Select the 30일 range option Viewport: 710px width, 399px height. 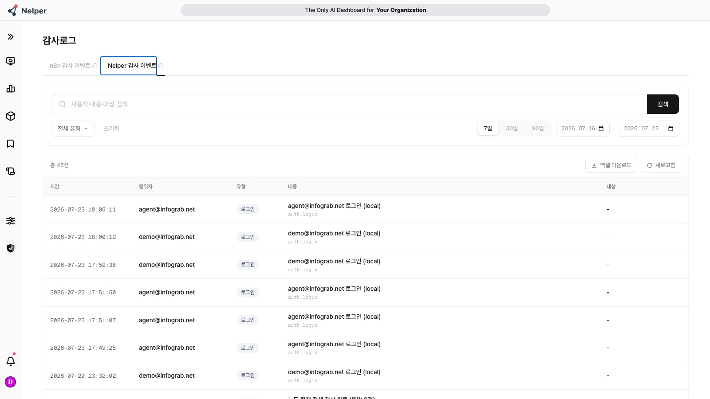coord(512,129)
